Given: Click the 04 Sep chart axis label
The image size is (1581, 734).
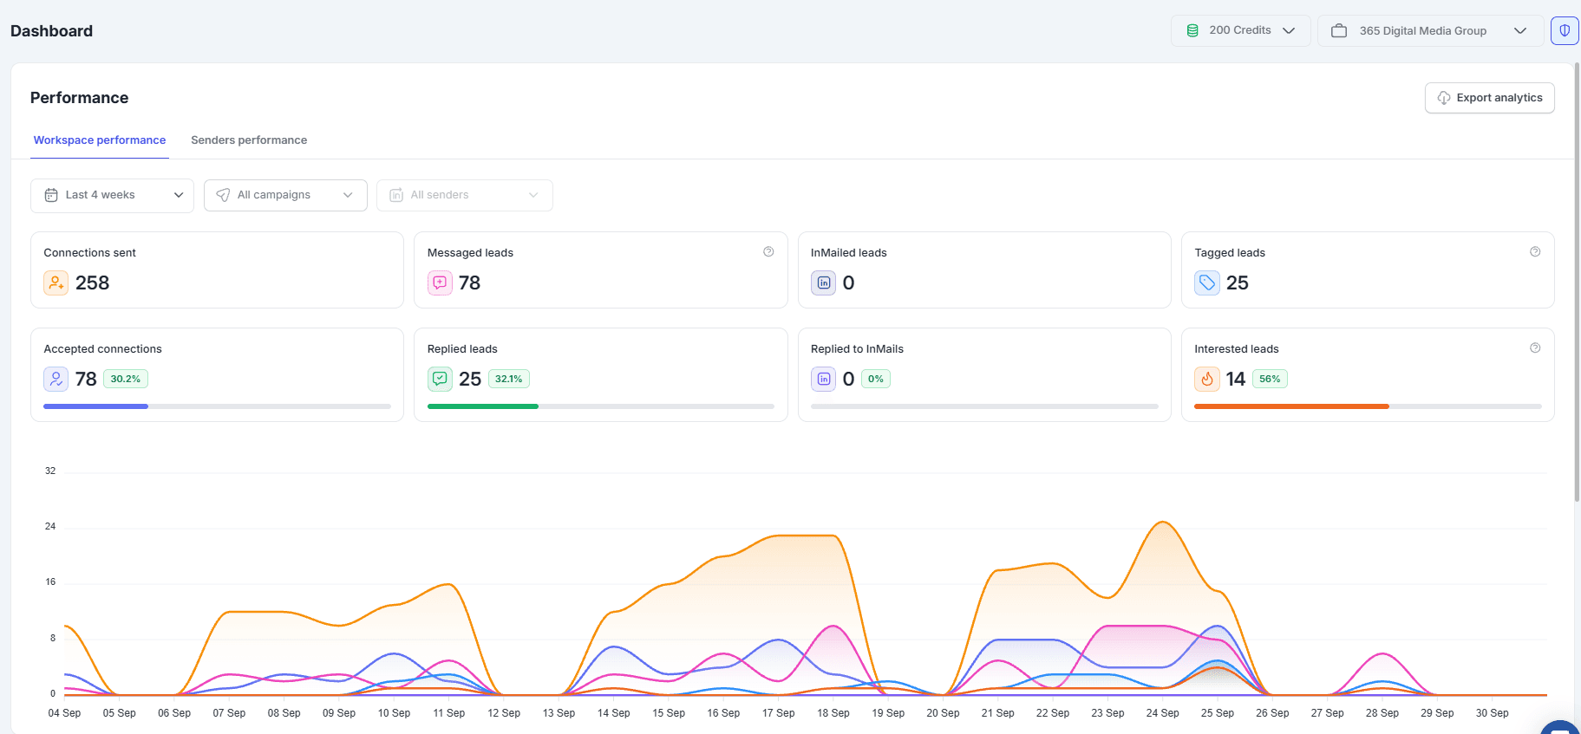Looking at the screenshot, I should tap(64, 713).
